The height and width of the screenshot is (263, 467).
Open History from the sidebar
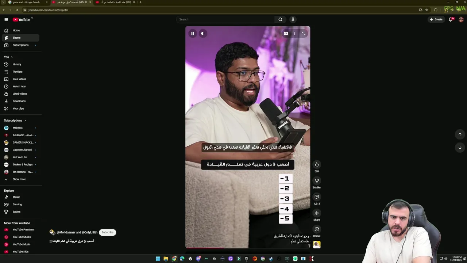(x=20, y=64)
